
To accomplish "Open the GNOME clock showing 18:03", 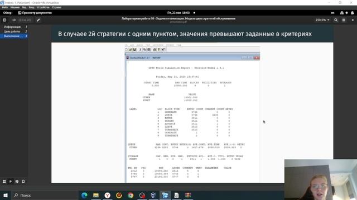I will click(x=178, y=13).
